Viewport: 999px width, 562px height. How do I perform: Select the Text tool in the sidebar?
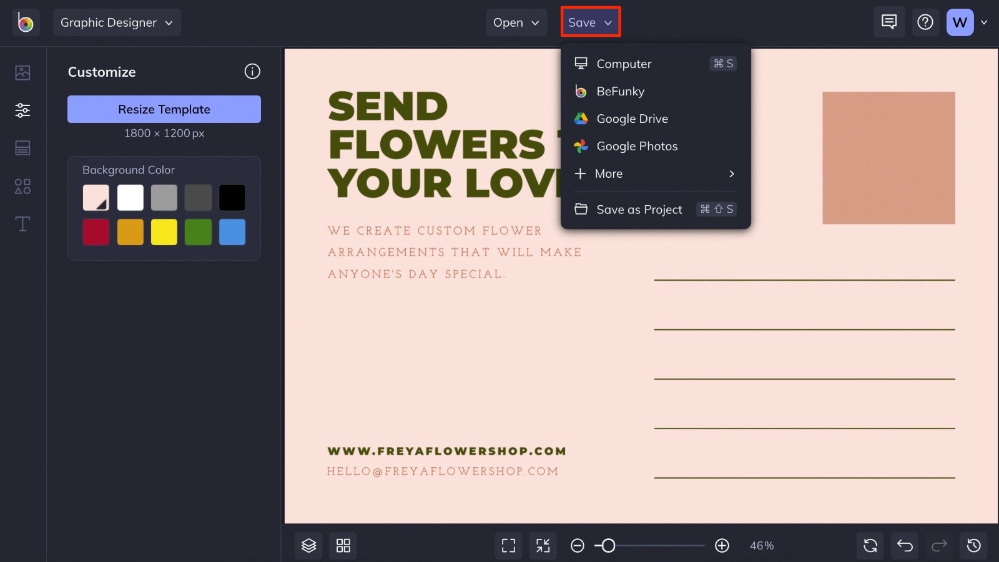(22, 224)
